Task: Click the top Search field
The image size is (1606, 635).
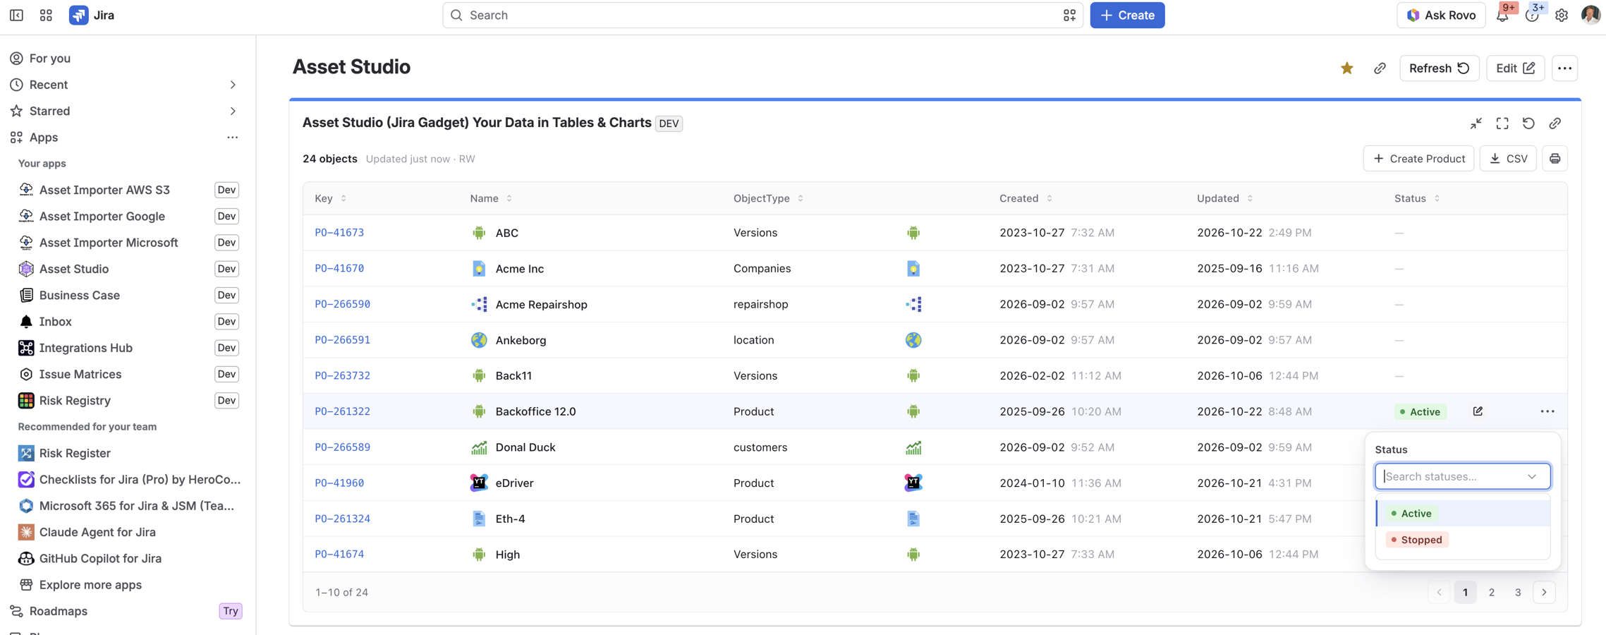Action: (762, 15)
